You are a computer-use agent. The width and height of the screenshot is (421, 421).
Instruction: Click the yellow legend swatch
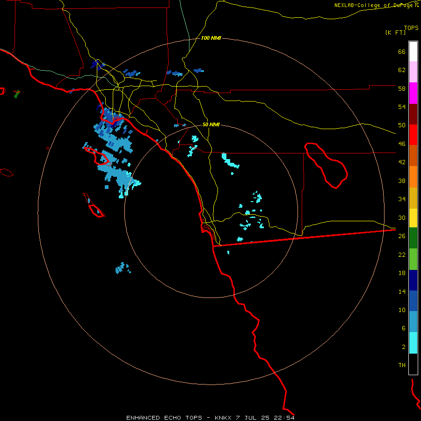tap(413, 218)
